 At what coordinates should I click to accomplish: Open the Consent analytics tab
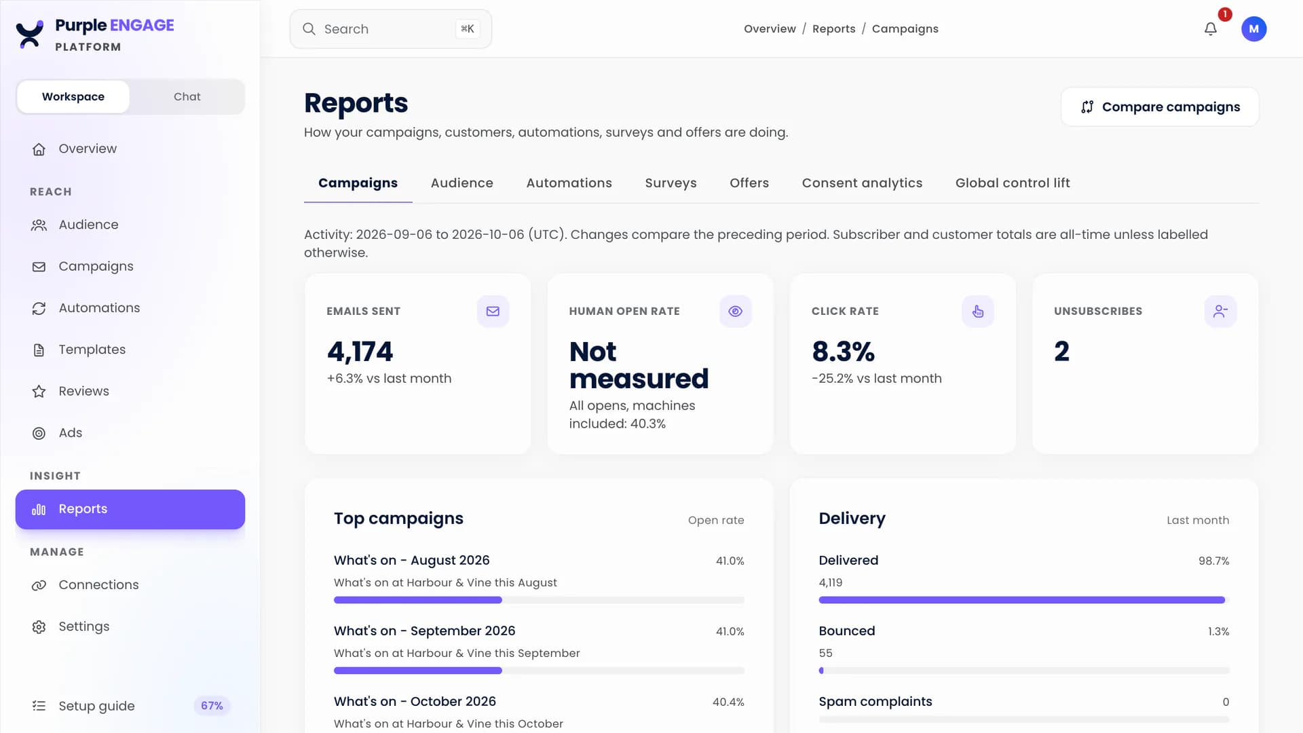click(x=862, y=183)
